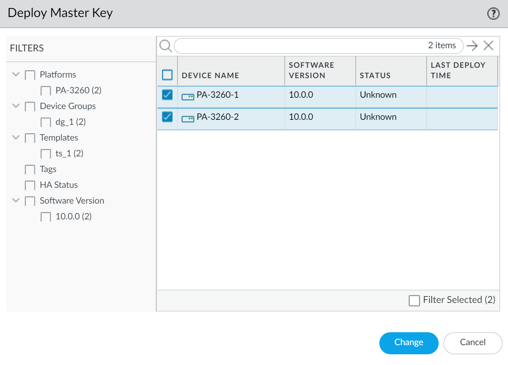
Task: Click the search magnifier icon
Action: [x=165, y=46]
